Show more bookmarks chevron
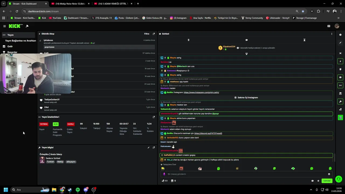The width and height of the screenshot is (345, 194). tap(338, 18)
